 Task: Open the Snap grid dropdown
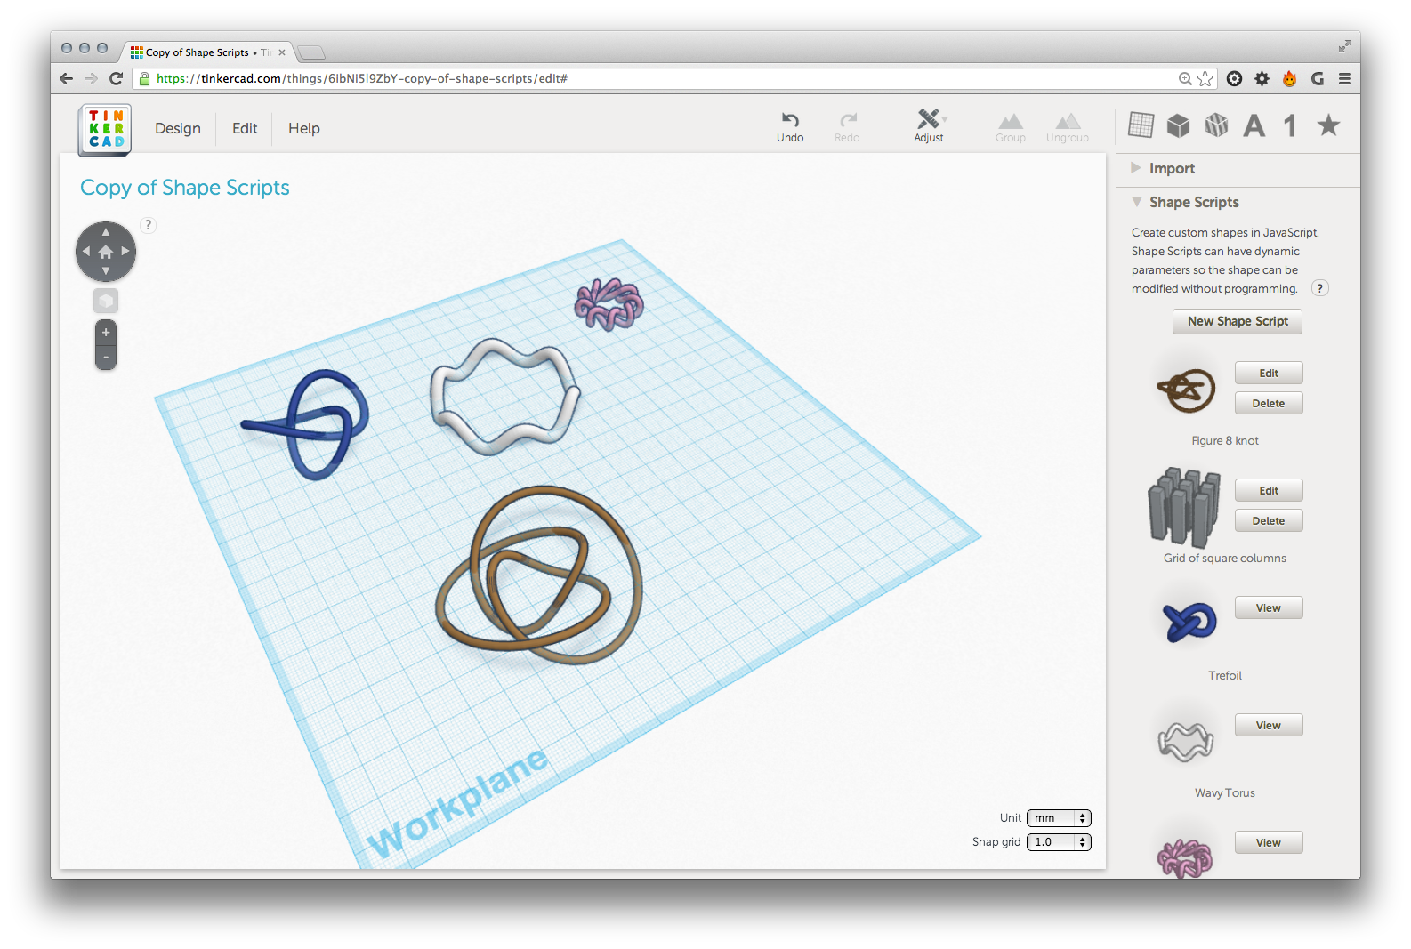pyautogui.click(x=1059, y=842)
